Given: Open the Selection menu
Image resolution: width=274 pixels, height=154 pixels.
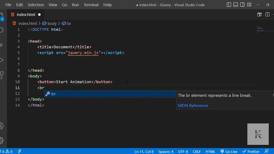Looking at the screenshot, I should point(36,5).
